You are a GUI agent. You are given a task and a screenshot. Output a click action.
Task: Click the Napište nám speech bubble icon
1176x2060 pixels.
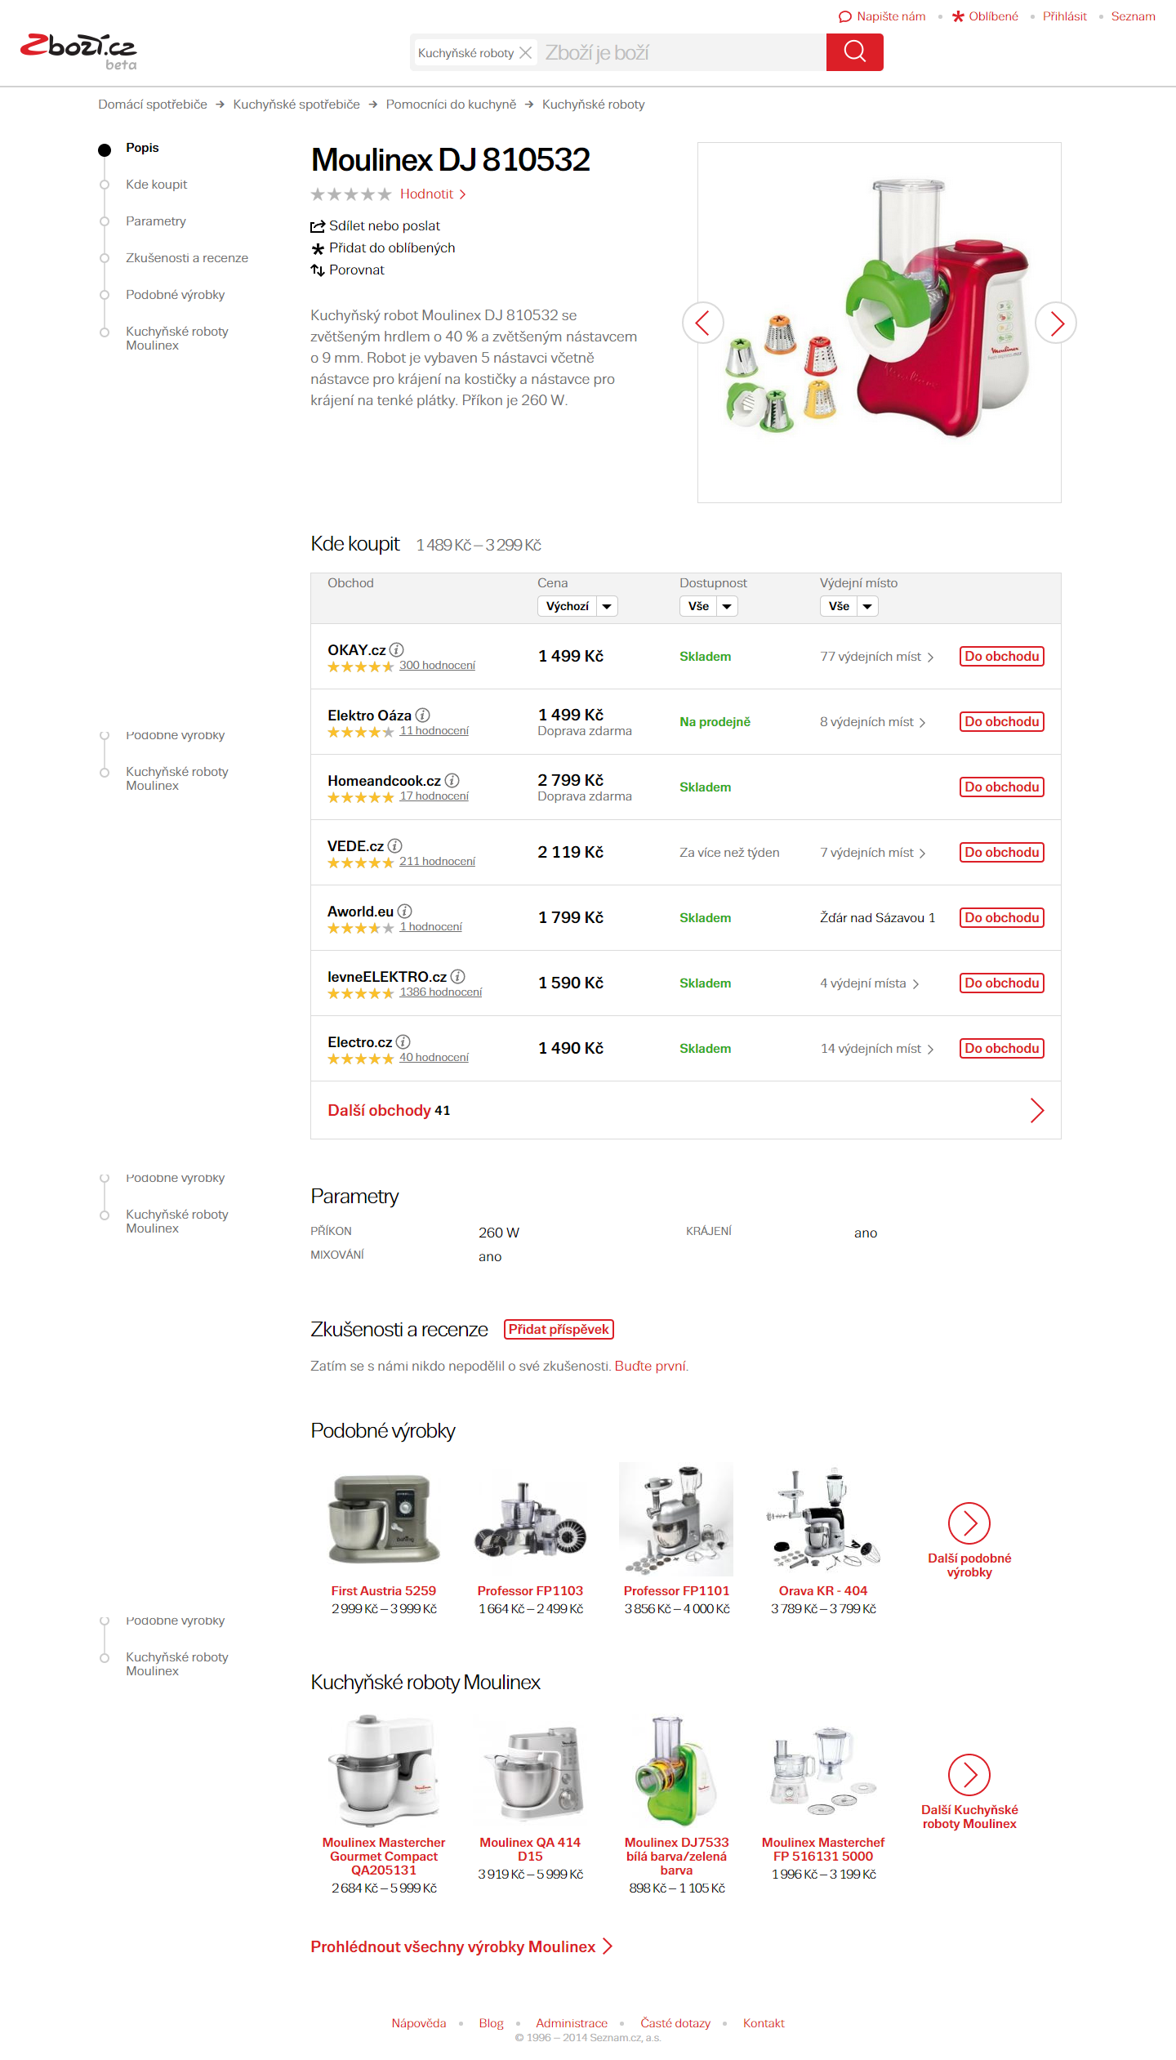[845, 16]
